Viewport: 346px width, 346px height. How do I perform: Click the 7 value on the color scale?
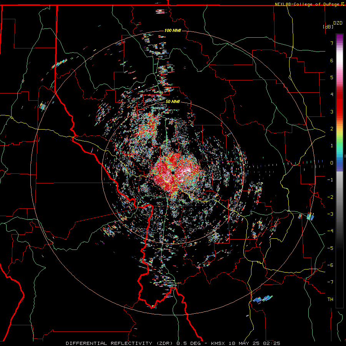[332, 43]
